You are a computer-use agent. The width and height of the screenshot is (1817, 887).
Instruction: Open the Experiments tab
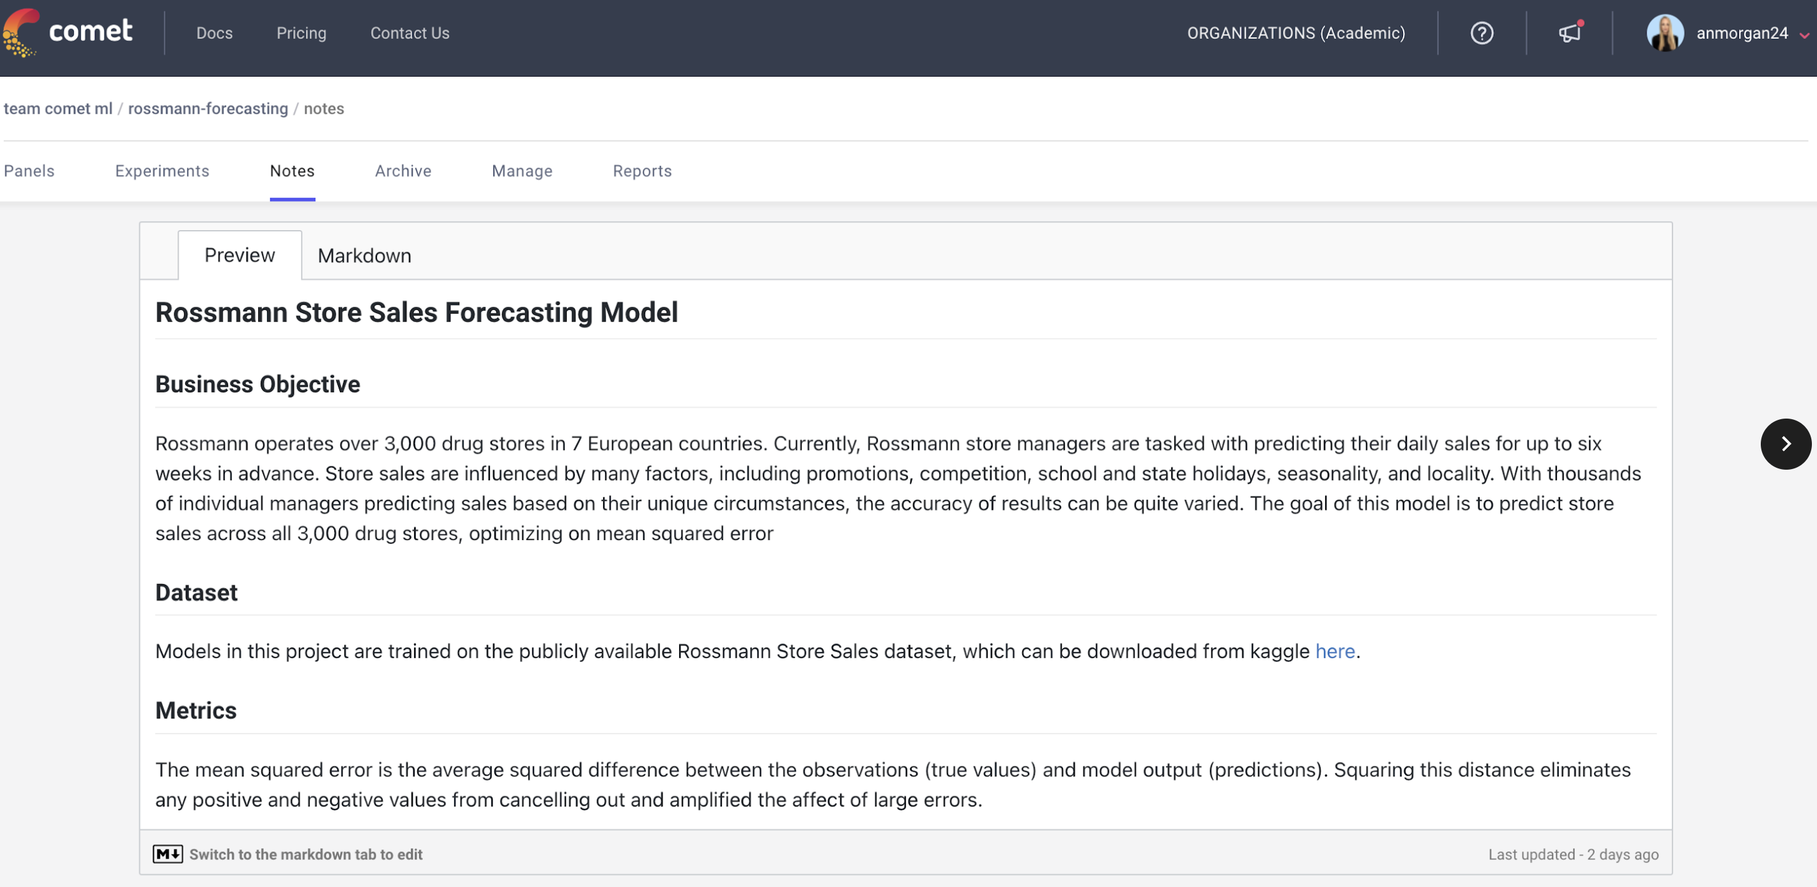(x=162, y=169)
